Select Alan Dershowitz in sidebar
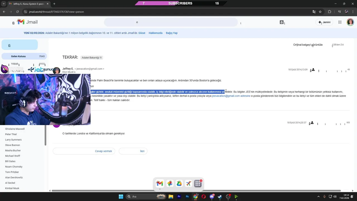Image resolution: width=357 pixels, height=201 pixels. click(x=14, y=178)
